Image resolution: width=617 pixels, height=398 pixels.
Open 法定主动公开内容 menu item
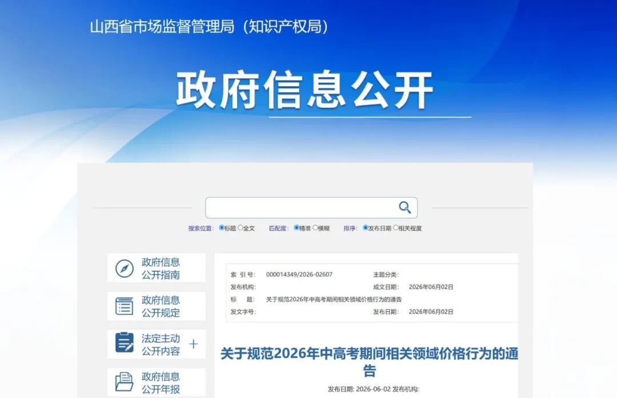click(156, 344)
